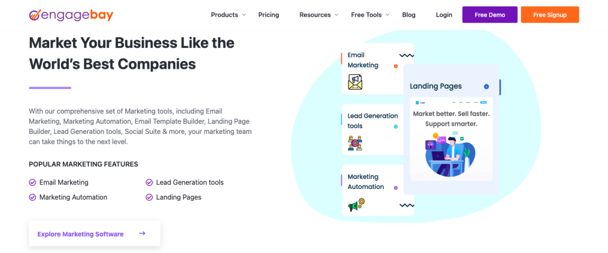The width and height of the screenshot is (608, 253).
Task: Open the Resources dropdown menu
Action: point(319,15)
